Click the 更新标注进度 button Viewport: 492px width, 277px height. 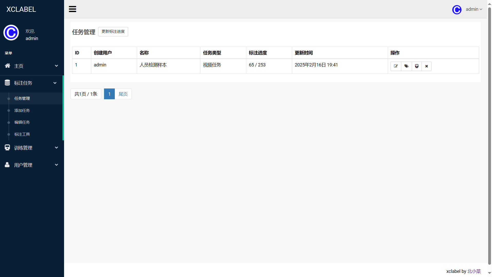(x=113, y=32)
